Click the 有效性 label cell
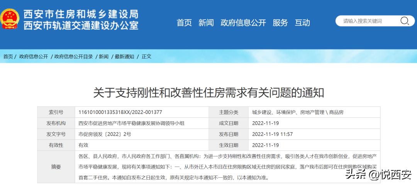 pyautogui.click(x=56, y=145)
